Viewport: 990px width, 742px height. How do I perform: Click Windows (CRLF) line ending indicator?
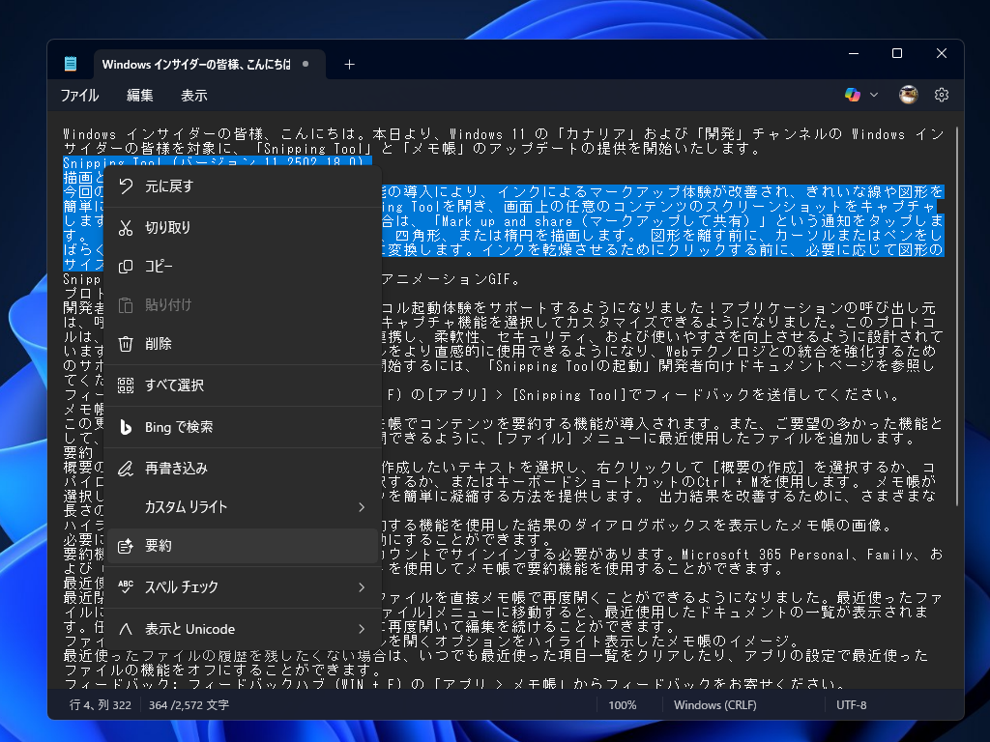[714, 704]
